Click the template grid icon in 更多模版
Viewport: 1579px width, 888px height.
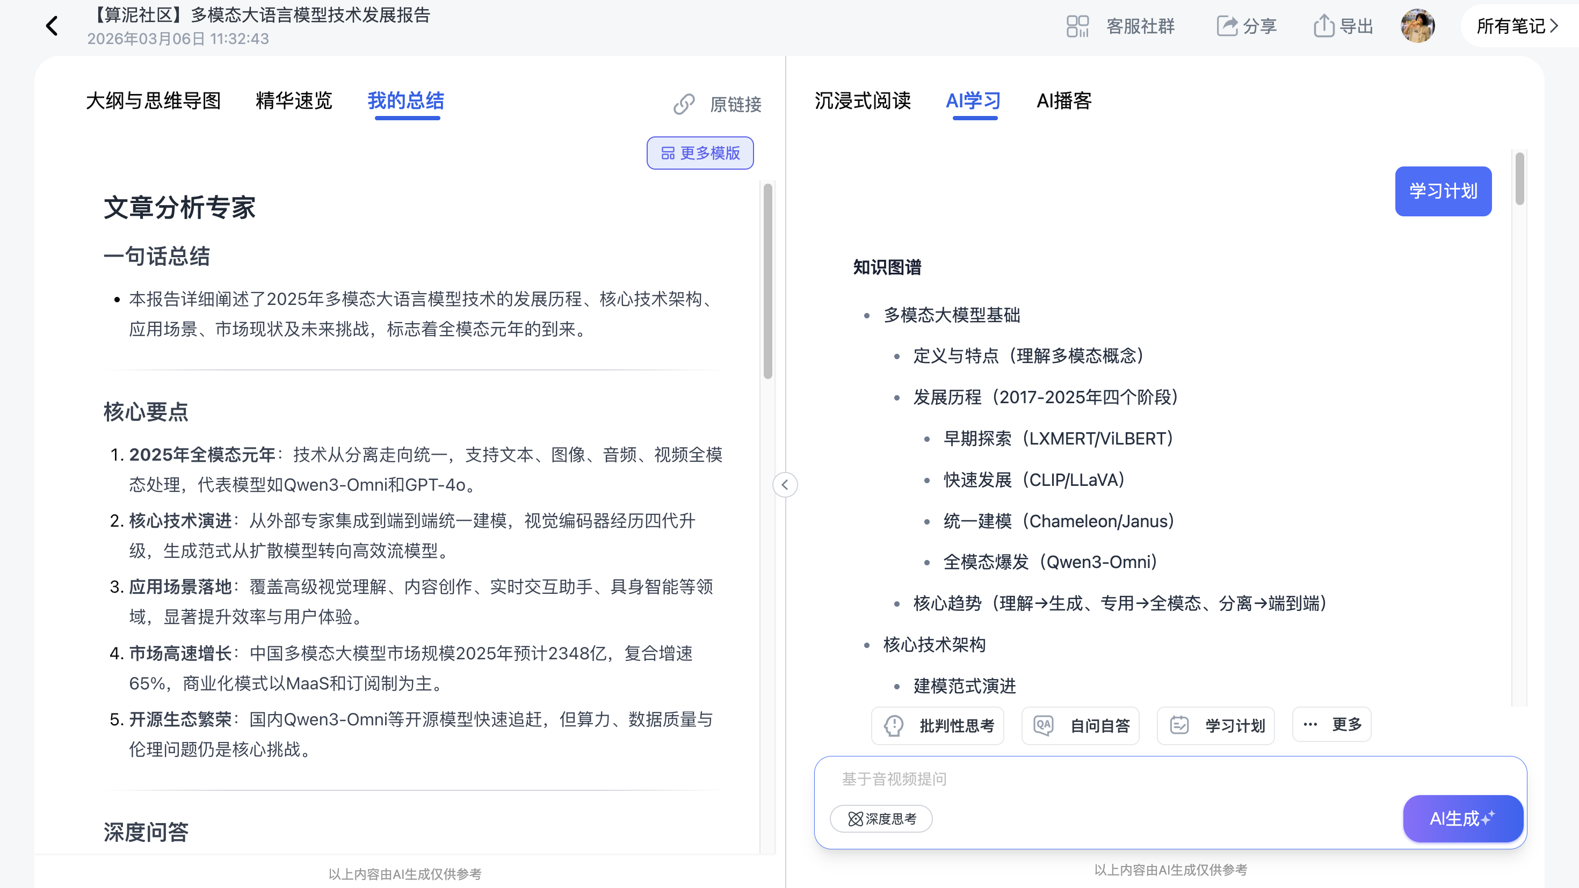pyautogui.click(x=668, y=153)
